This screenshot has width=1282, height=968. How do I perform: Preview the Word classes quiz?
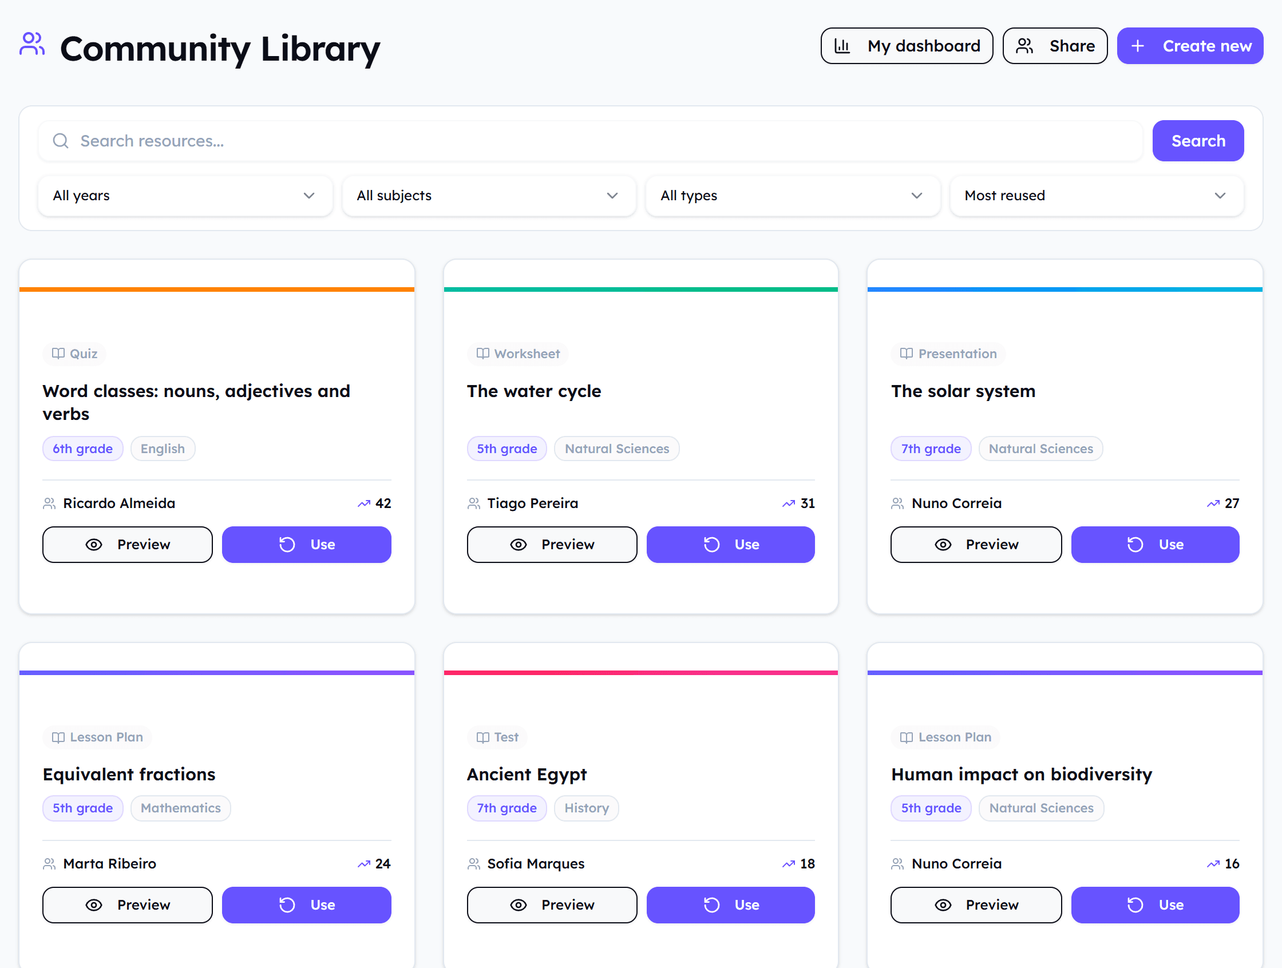[128, 545]
